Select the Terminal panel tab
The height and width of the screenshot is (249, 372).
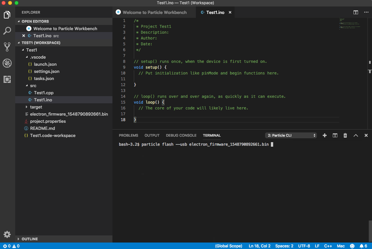point(212,135)
